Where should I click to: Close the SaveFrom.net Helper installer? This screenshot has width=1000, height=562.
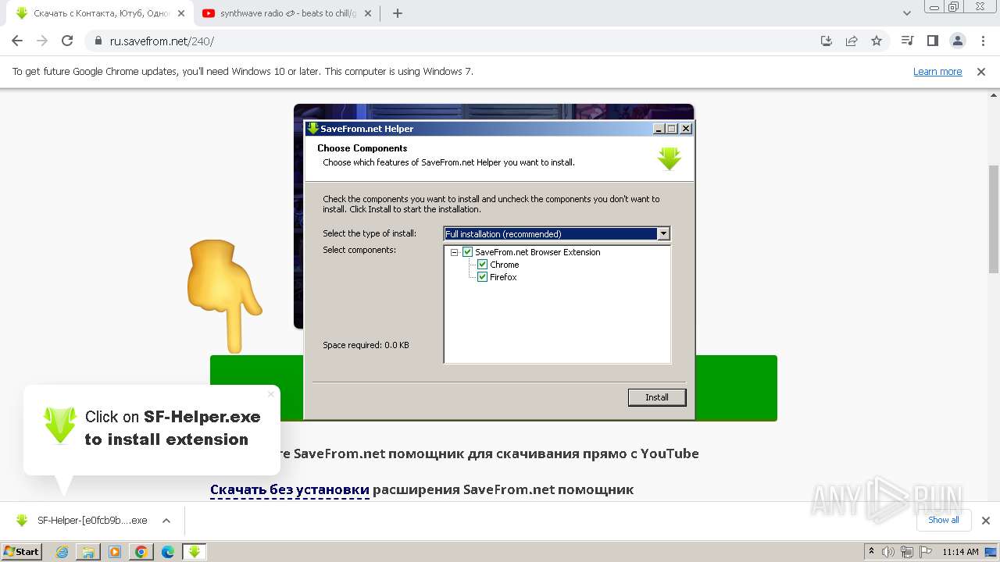click(685, 129)
